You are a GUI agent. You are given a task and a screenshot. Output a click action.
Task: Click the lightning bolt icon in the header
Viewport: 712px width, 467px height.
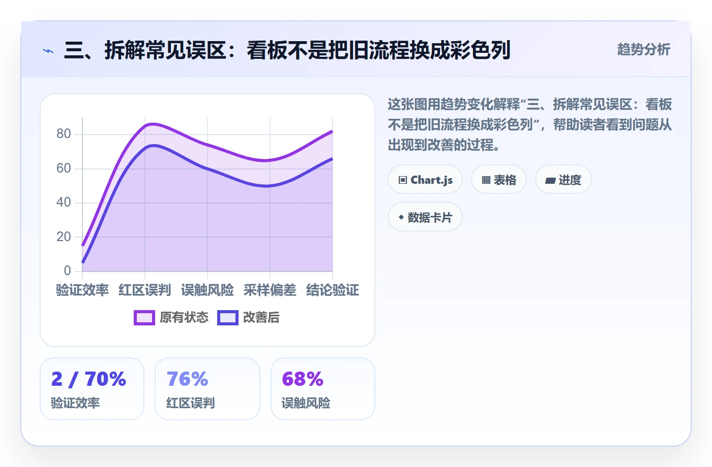48,51
